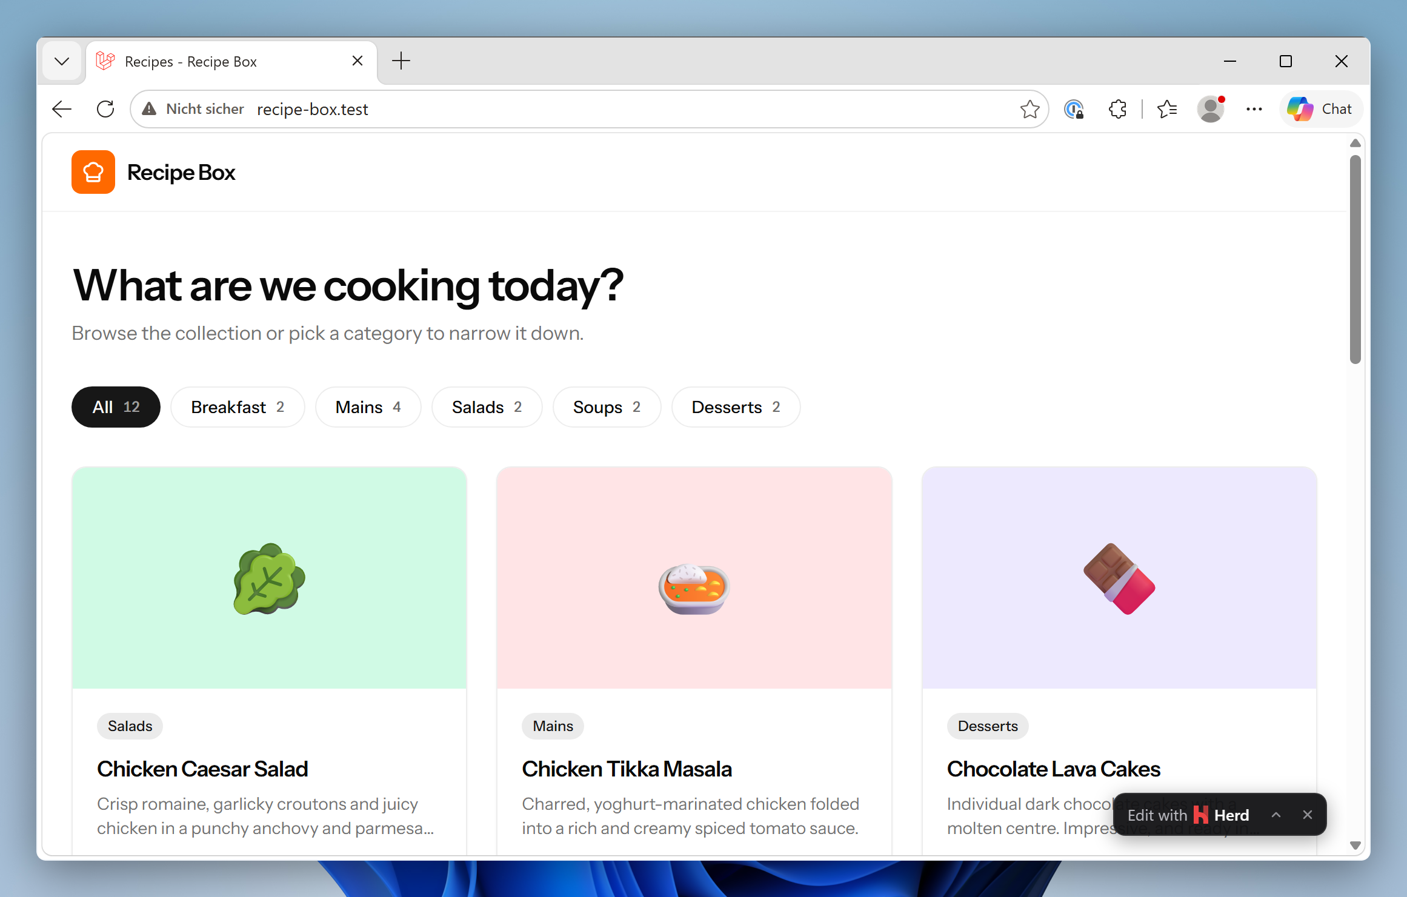Open the tab search dropdown chevron
This screenshot has width=1407, height=897.
tap(62, 61)
